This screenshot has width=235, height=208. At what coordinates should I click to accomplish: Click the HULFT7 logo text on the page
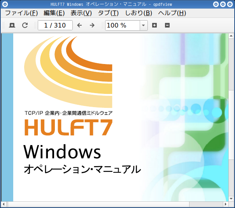[68, 127]
